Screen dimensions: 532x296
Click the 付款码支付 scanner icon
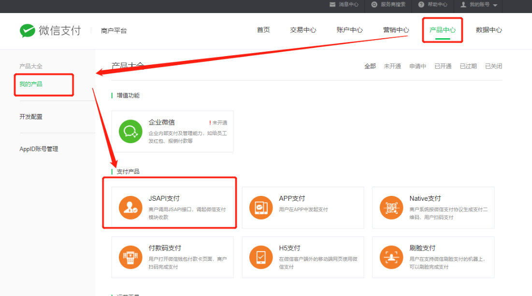point(130,257)
